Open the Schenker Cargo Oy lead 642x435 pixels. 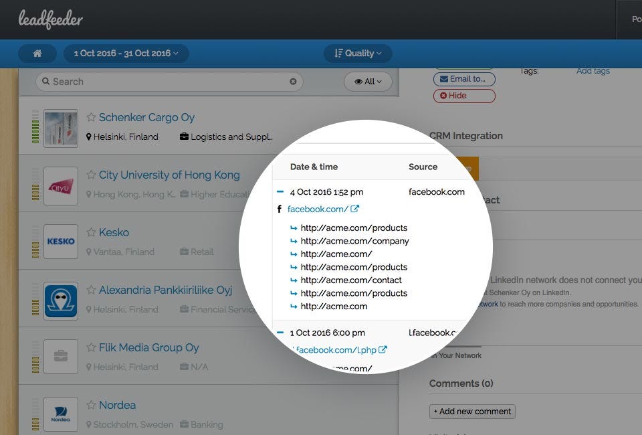click(146, 118)
